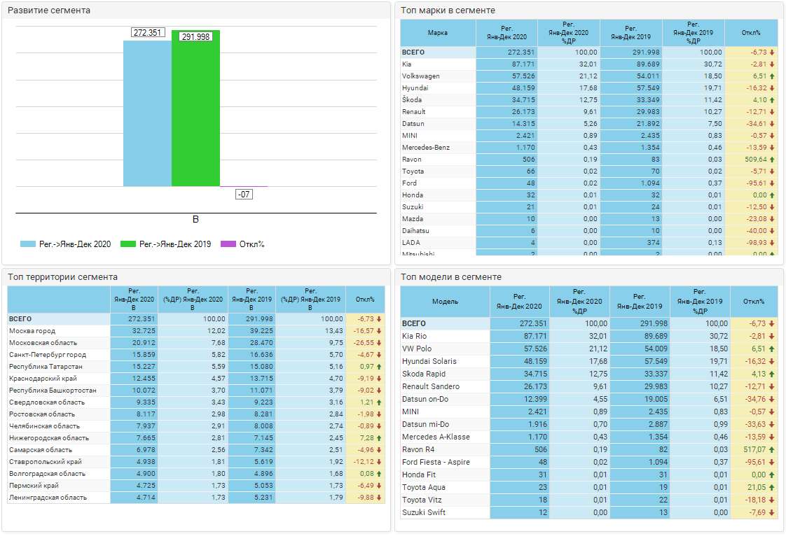Select the Топ территории сегмента panel title
Screen dimensions: 786x555
coord(63,277)
